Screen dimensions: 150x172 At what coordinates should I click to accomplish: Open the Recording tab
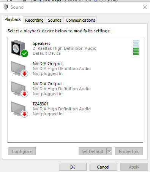[x=34, y=20]
